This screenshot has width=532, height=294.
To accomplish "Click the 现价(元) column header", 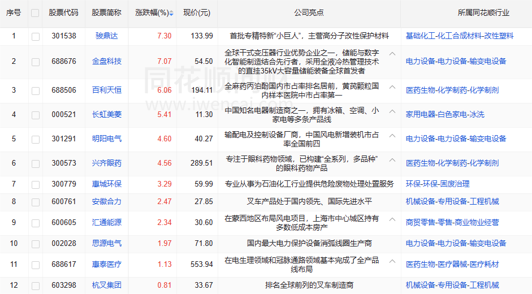I will [197, 13].
